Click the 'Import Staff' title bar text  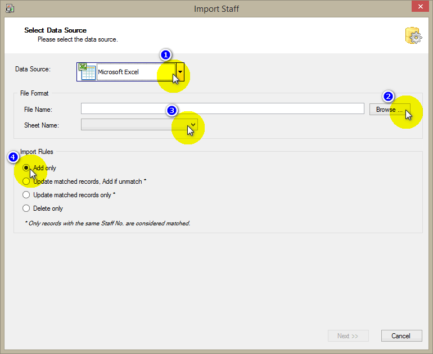point(216,8)
